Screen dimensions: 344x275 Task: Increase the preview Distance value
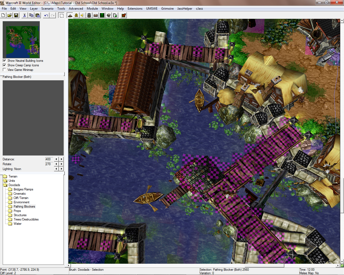click(x=62, y=159)
